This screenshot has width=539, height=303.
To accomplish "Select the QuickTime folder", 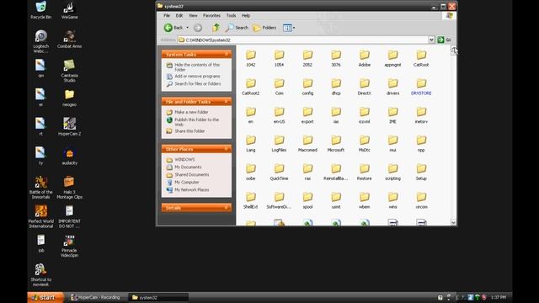I will 279,173.
